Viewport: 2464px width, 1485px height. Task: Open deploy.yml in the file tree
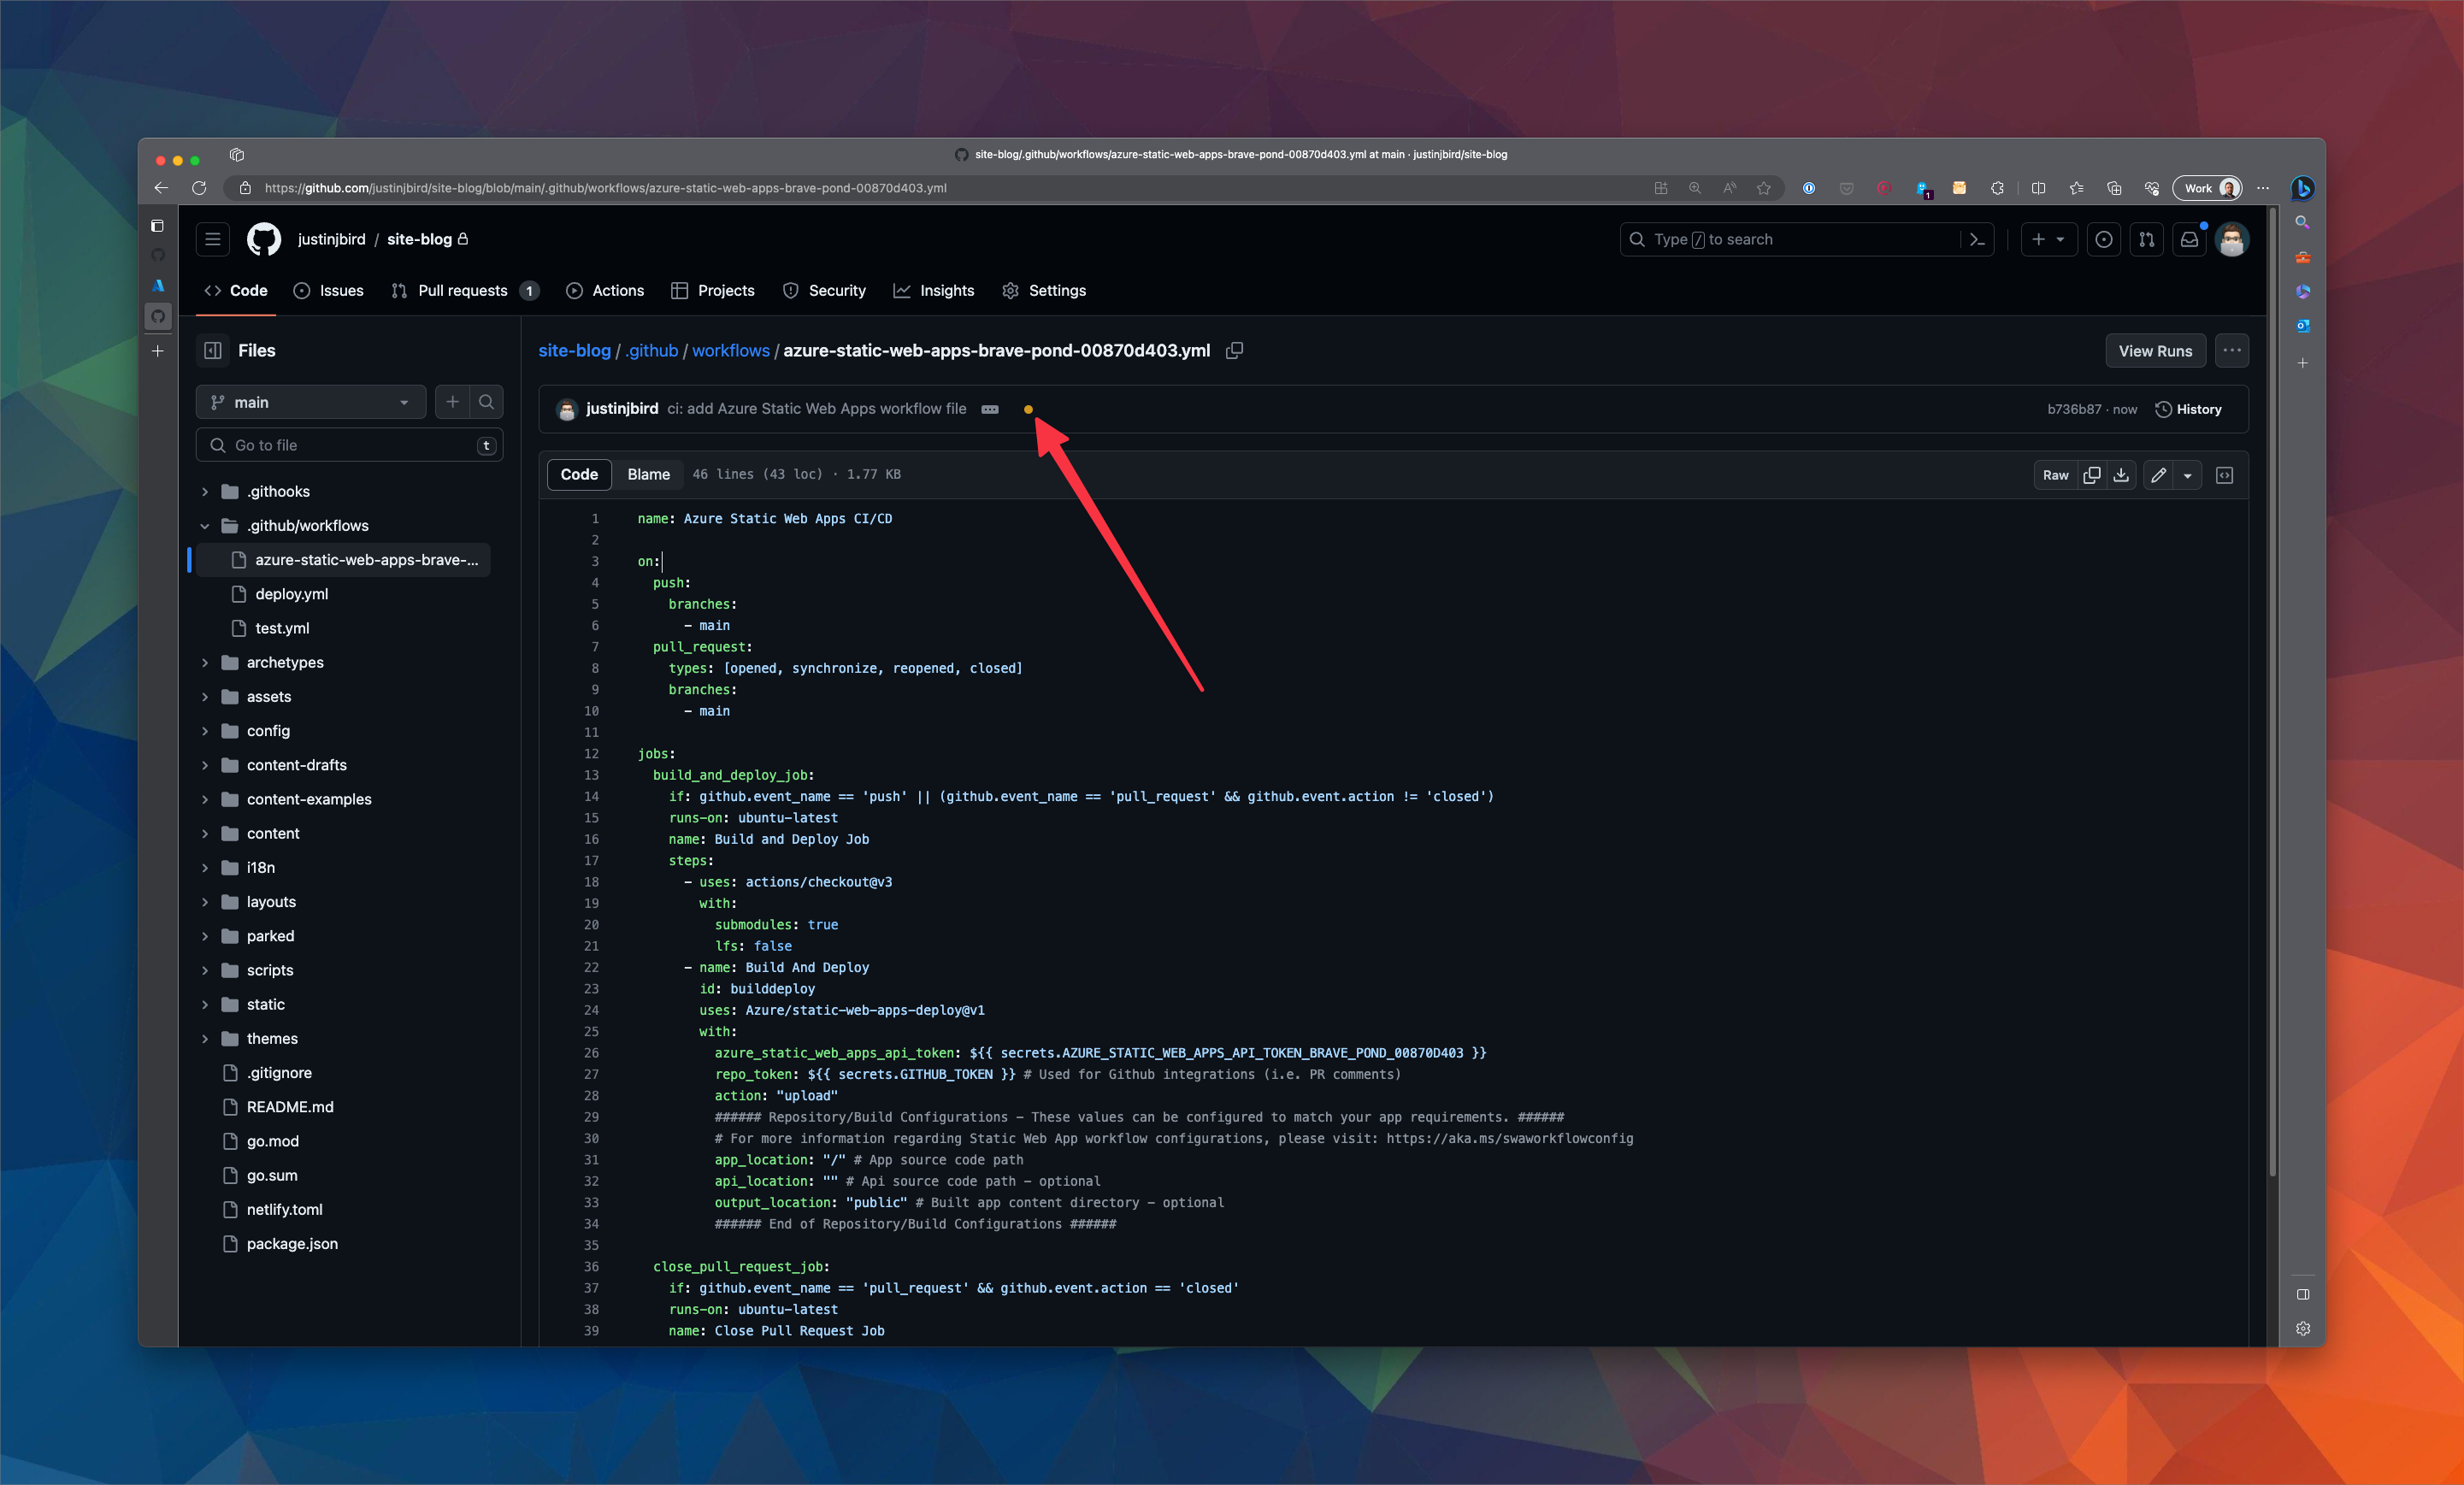(x=291, y=594)
